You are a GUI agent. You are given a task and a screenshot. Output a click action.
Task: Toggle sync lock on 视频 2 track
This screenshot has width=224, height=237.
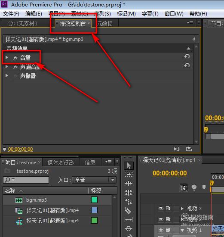[168, 219]
